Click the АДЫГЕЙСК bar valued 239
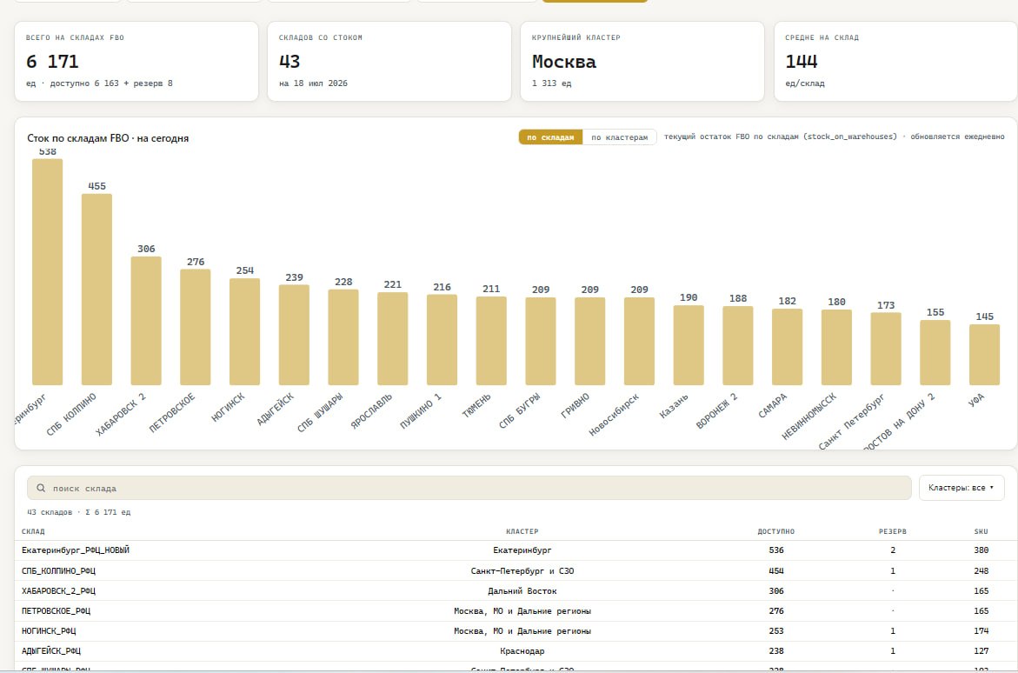This screenshot has height=673, width=1018. click(x=294, y=336)
